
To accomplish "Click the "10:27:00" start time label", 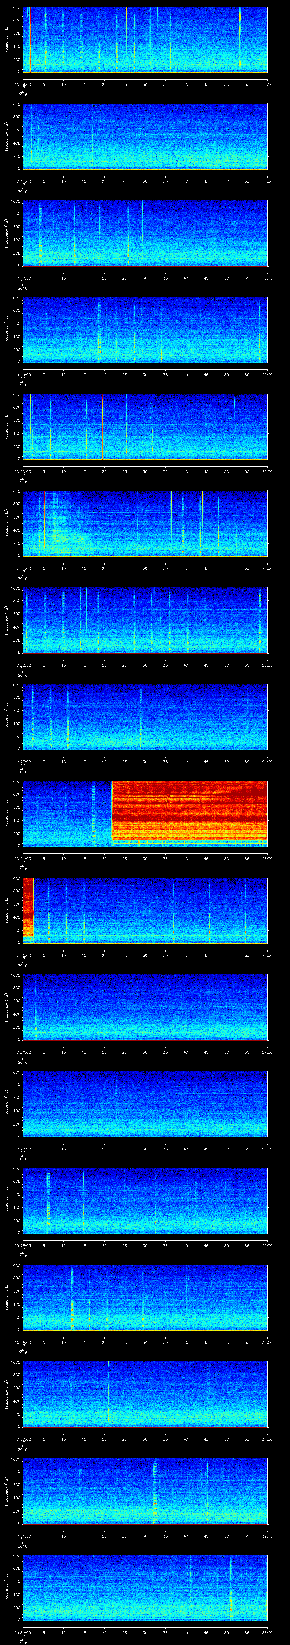I will coord(23,1149).
